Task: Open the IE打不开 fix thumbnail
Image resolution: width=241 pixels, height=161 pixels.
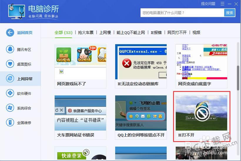Action: (201, 113)
